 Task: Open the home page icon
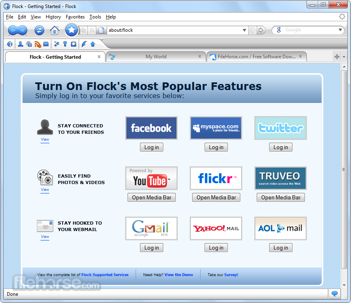click(55, 30)
